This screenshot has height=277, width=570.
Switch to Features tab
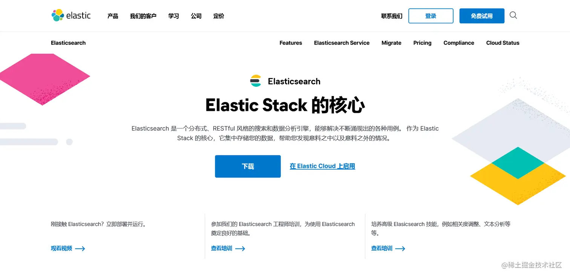pos(291,43)
